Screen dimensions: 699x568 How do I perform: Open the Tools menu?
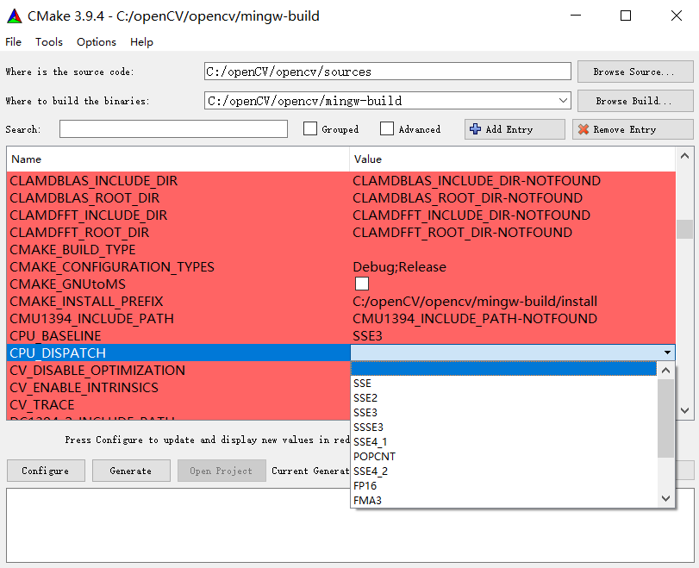tap(49, 42)
